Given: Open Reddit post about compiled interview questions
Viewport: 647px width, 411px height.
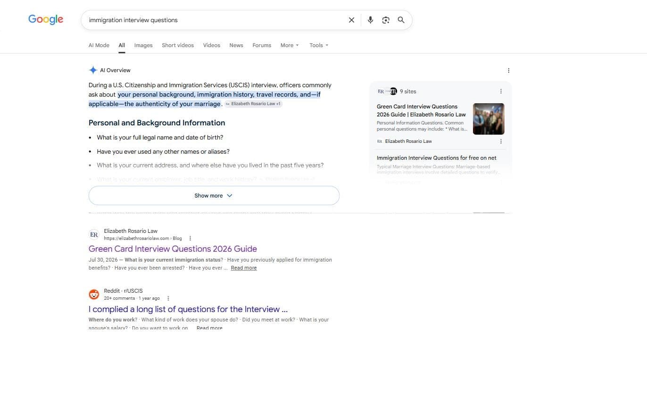Looking at the screenshot, I should pos(188,309).
